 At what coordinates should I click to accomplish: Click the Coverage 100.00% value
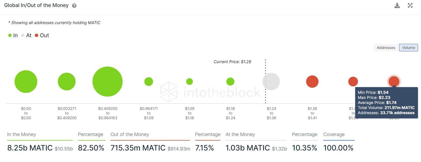tap(338, 147)
